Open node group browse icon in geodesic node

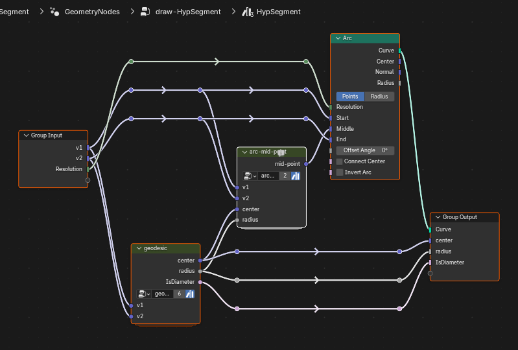tap(144, 294)
